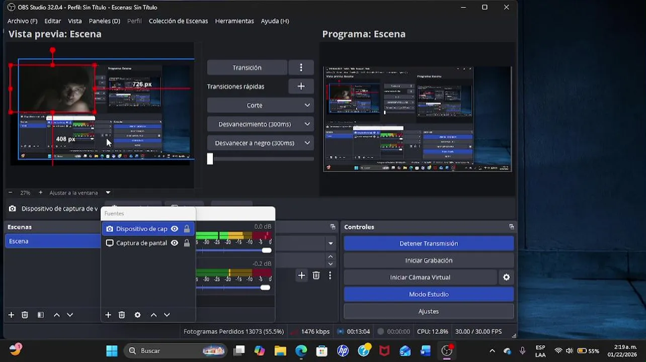Pop out the audio mixer dock panel

pos(333,227)
